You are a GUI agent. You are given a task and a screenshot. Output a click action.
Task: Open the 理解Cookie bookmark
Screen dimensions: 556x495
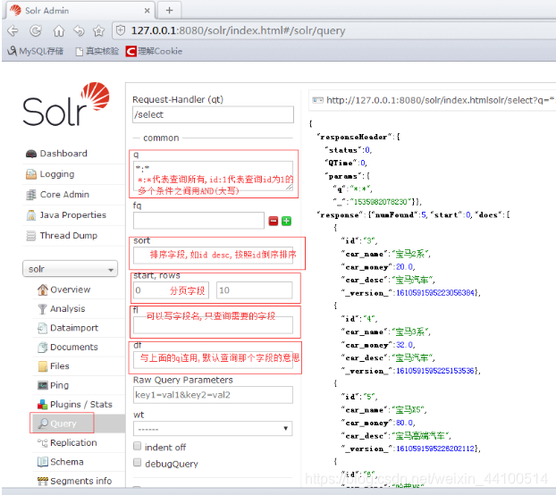coord(155,52)
